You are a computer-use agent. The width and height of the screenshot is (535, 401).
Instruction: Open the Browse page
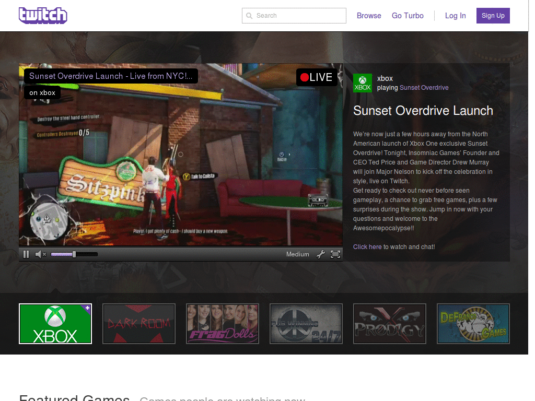pyautogui.click(x=368, y=16)
